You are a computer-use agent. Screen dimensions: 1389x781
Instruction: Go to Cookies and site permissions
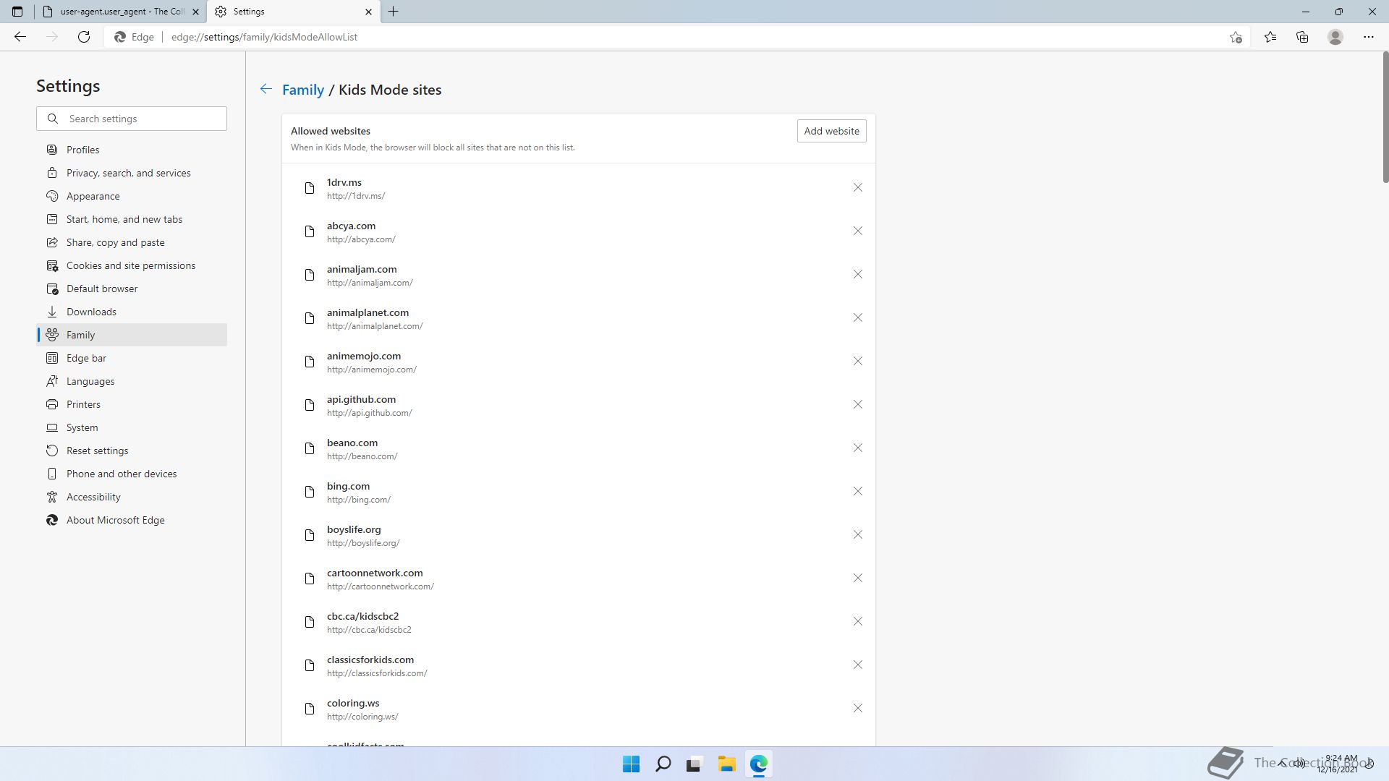tap(130, 265)
